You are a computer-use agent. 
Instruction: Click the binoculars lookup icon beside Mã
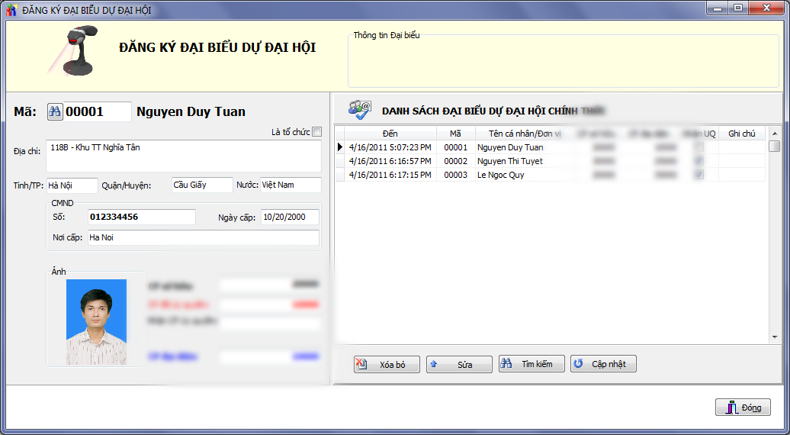(55, 111)
